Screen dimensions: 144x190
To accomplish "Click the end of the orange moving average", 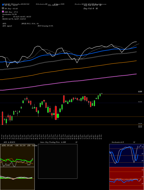I will click(x=136, y=61).
